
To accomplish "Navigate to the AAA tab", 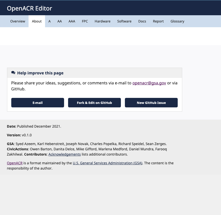I will point(72,21).
